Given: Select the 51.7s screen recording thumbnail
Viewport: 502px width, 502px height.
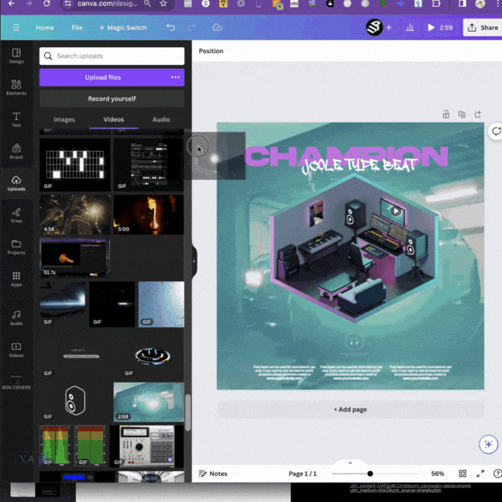Looking at the screenshot, I should pos(75,257).
